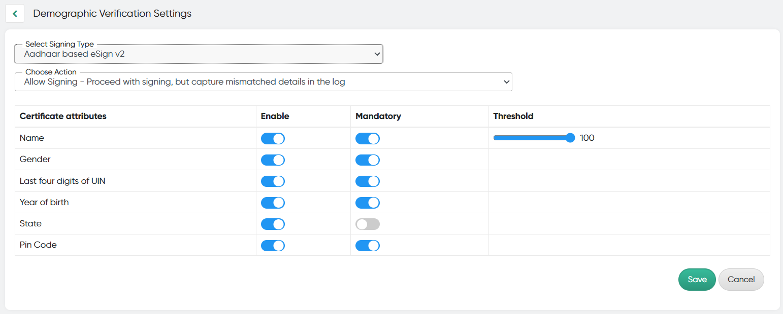Click the Certificate attributes column header
This screenshot has height=314, width=783.
(63, 116)
